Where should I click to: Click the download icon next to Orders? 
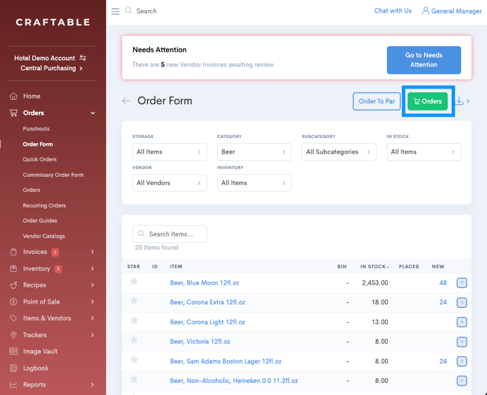coord(459,101)
